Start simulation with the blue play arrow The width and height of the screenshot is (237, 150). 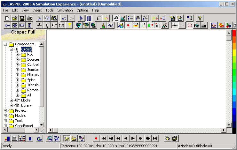pyautogui.click(x=81, y=18)
